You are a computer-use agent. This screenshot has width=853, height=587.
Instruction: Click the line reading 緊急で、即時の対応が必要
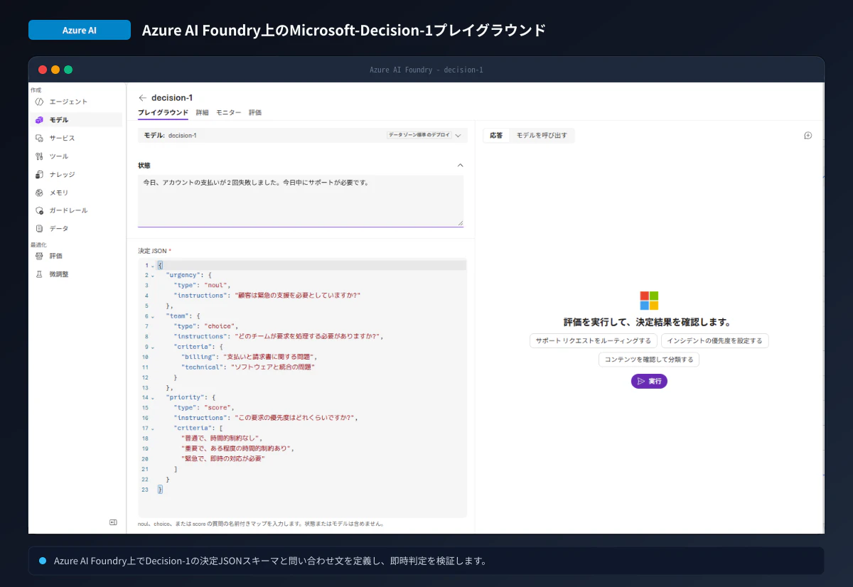(223, 459)
